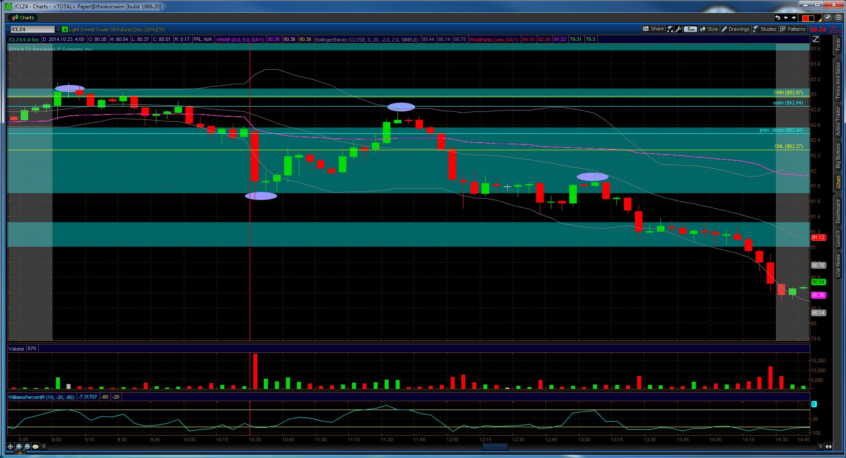Click the zoom out magnifier icon
Screen dimensions: 846x458
(x=27, y=447)
